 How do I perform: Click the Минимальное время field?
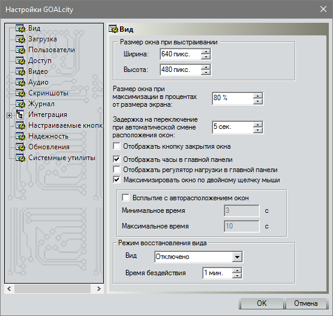coord(242,210)
